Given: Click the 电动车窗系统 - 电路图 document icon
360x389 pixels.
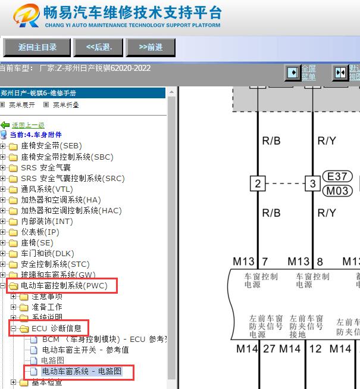Looking at the screenshot, I should coord(34,371).
